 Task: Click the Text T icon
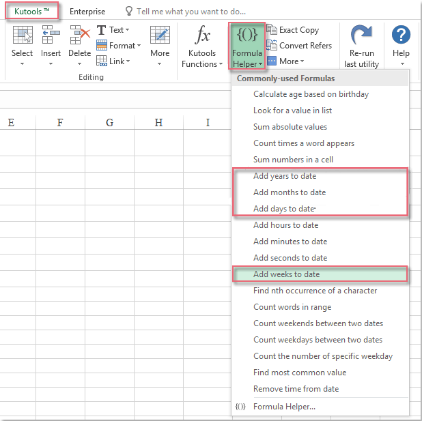(x=102, y=30)
